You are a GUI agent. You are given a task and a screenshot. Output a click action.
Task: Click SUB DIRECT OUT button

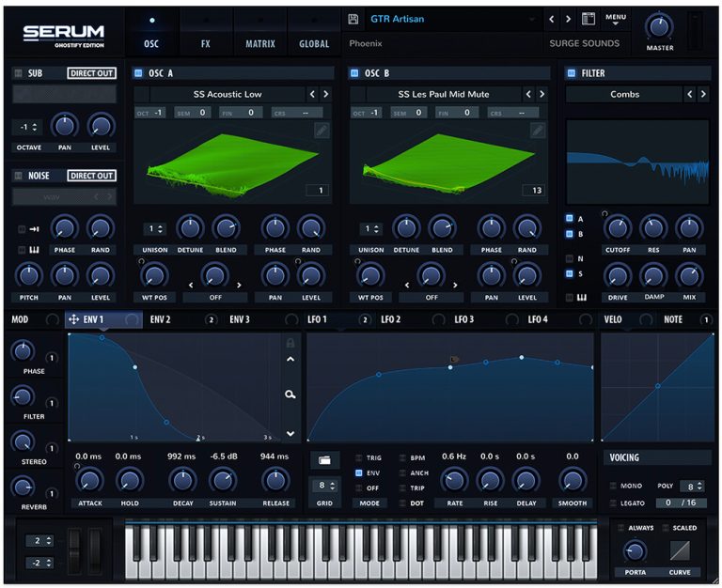91,73
